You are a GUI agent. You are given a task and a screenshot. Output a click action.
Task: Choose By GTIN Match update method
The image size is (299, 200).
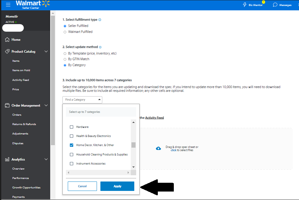point(65,60)
